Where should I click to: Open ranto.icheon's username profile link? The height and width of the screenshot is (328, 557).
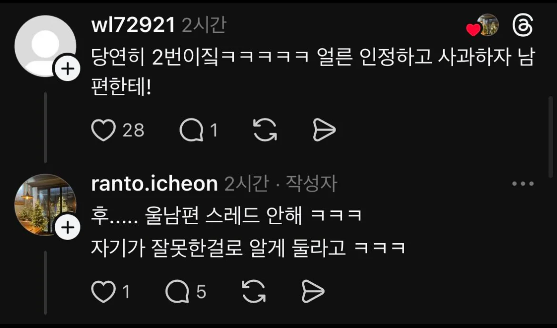(x=155, y=184)
